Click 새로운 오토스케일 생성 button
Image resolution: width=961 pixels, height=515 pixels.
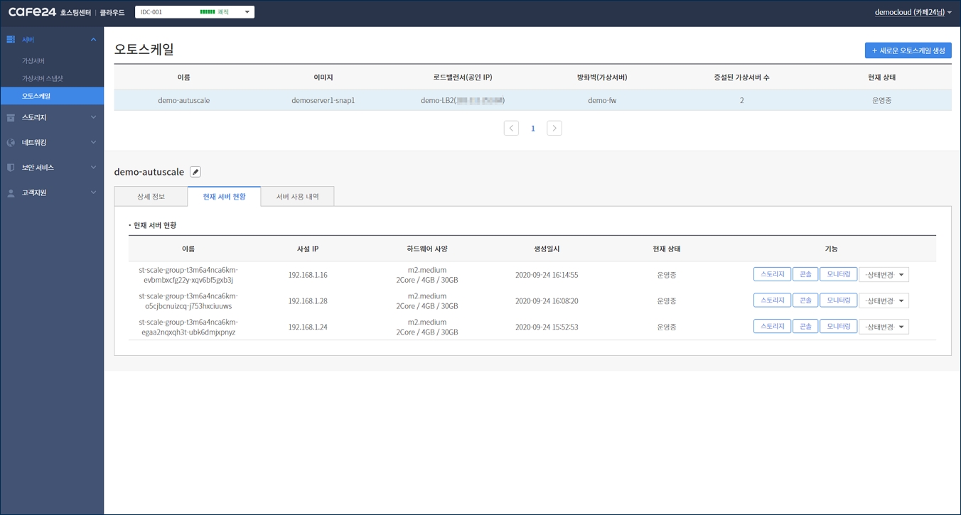(908, 50)
